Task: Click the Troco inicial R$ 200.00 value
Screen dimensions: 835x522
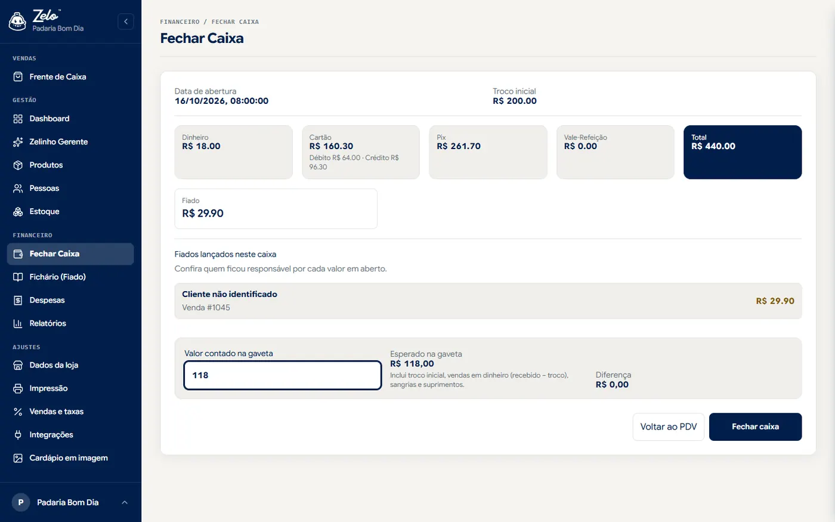Action: (x=515, y=101)
